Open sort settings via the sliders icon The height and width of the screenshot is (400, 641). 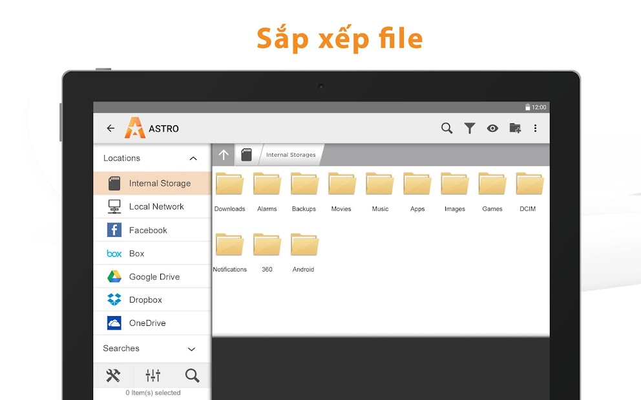click(152, 375)
